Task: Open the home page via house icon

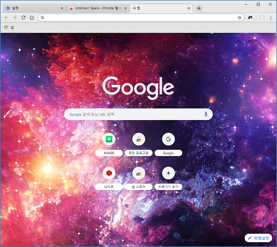Action: point(32,17)
